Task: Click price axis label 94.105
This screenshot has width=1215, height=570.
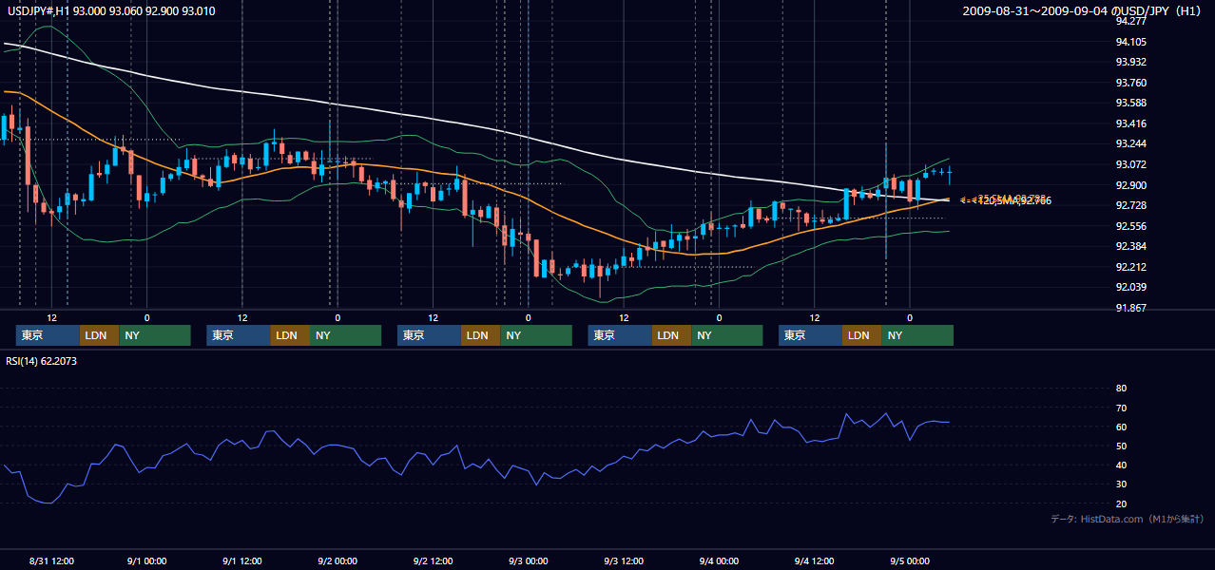Action: 1130,42
